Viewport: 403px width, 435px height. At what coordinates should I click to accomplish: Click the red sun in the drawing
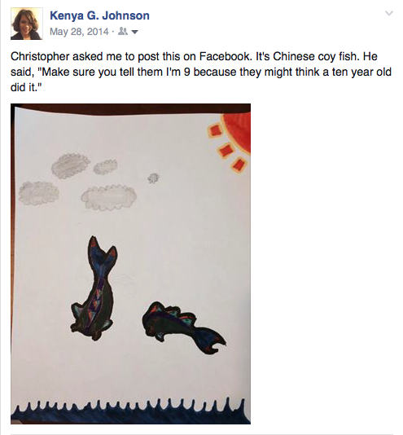pos(237,132)
